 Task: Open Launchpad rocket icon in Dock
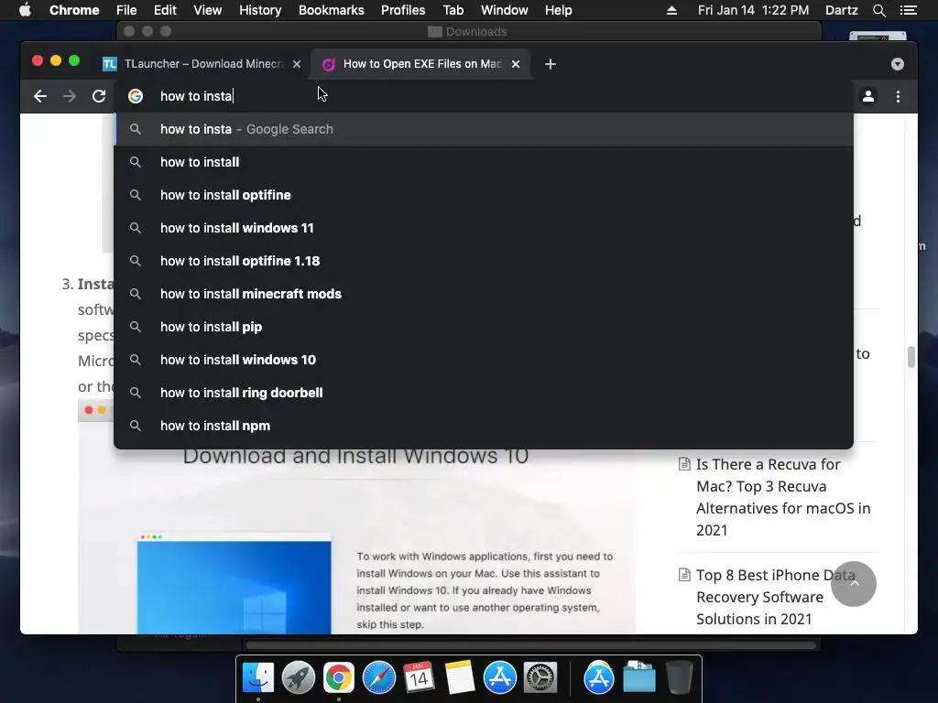(299, 677)
